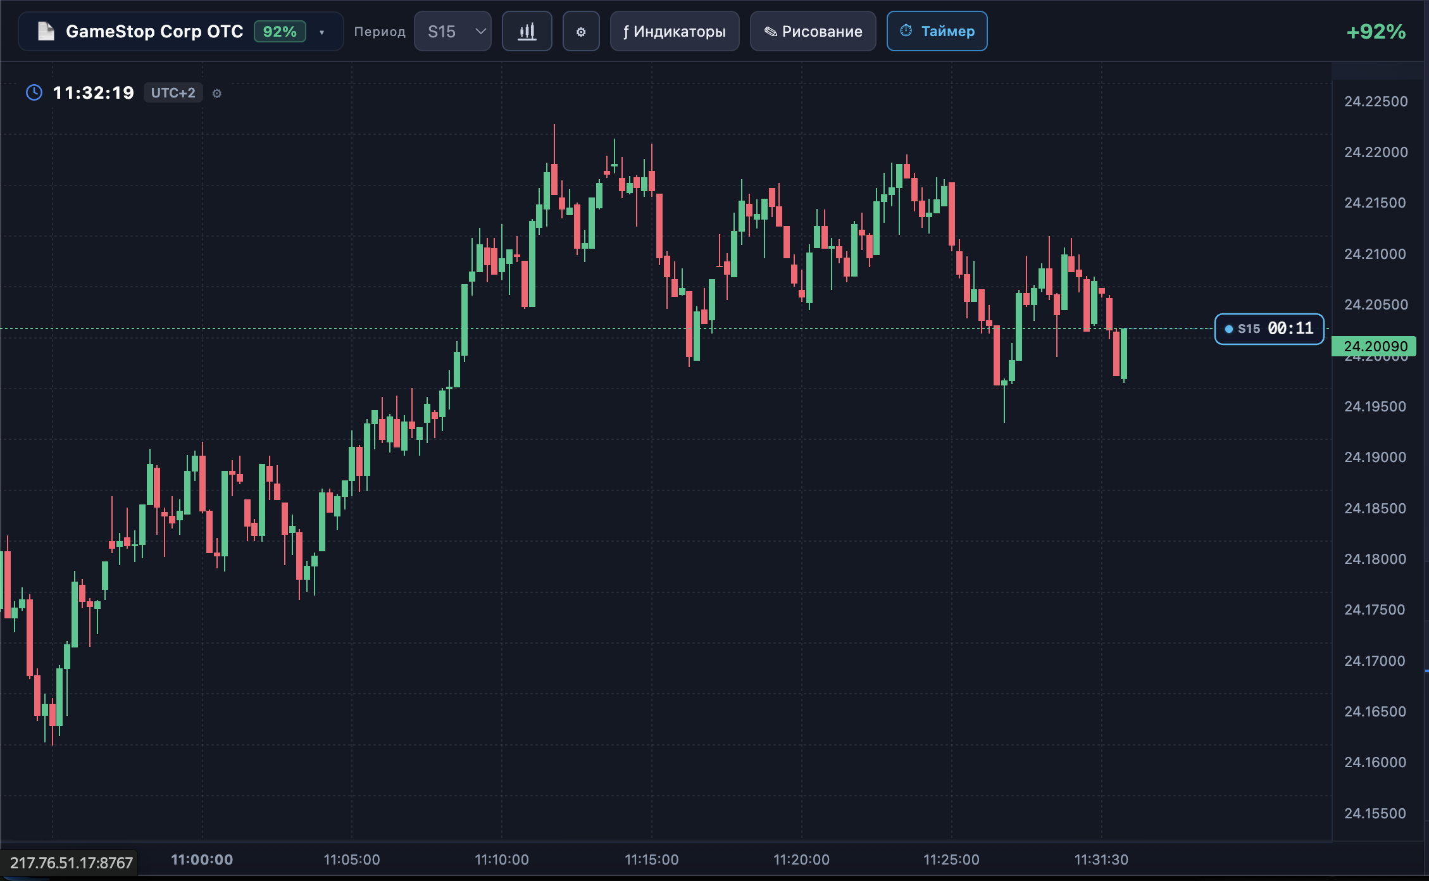The image size is (1429, 881).
Task: Expand the small asset dropdown arrow
Action: click(x=322, y=32)
